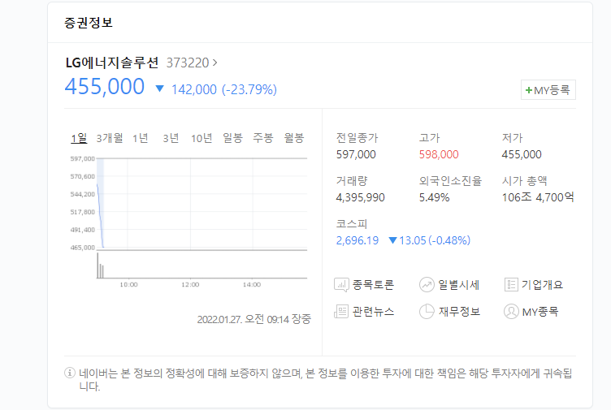
Task: Switch to the 3개월 chart tab
Action: coord(110,138)
